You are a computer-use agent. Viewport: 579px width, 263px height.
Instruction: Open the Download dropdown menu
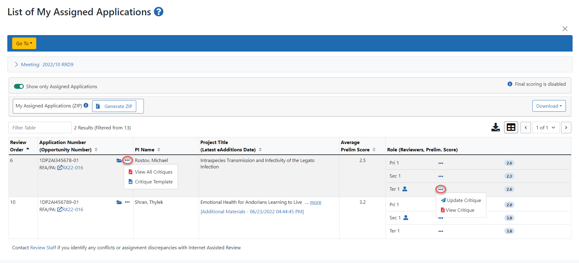(x=549, y=106)
